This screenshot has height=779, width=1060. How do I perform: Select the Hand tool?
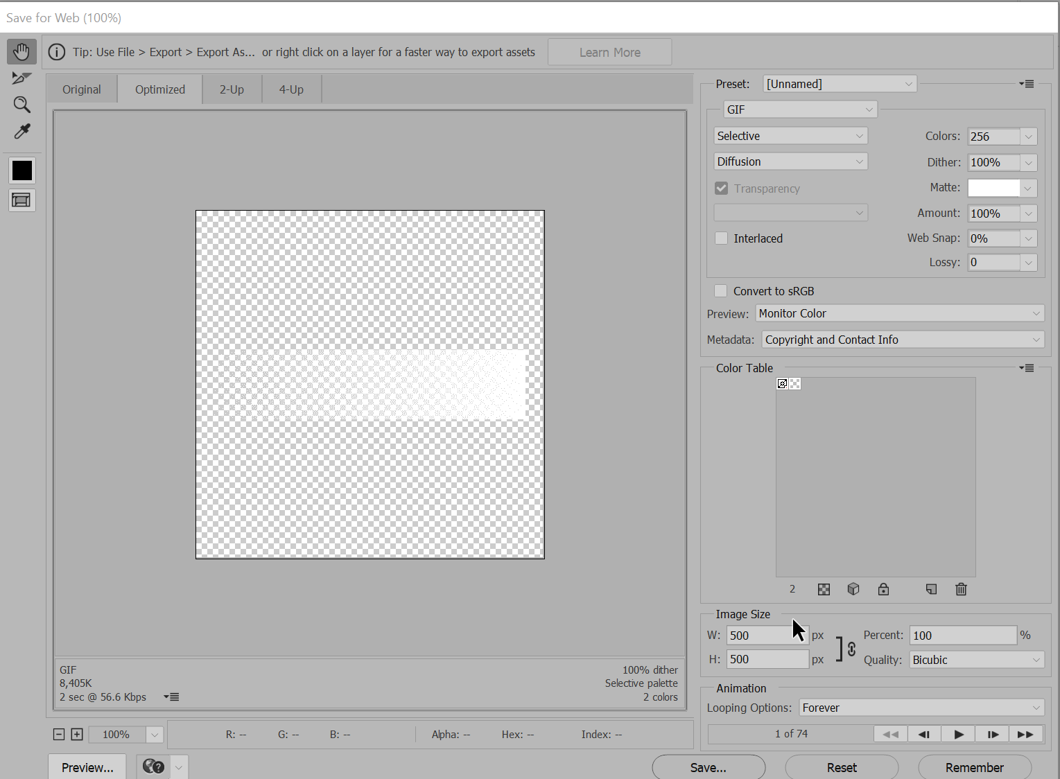click(x=21, y=51)
